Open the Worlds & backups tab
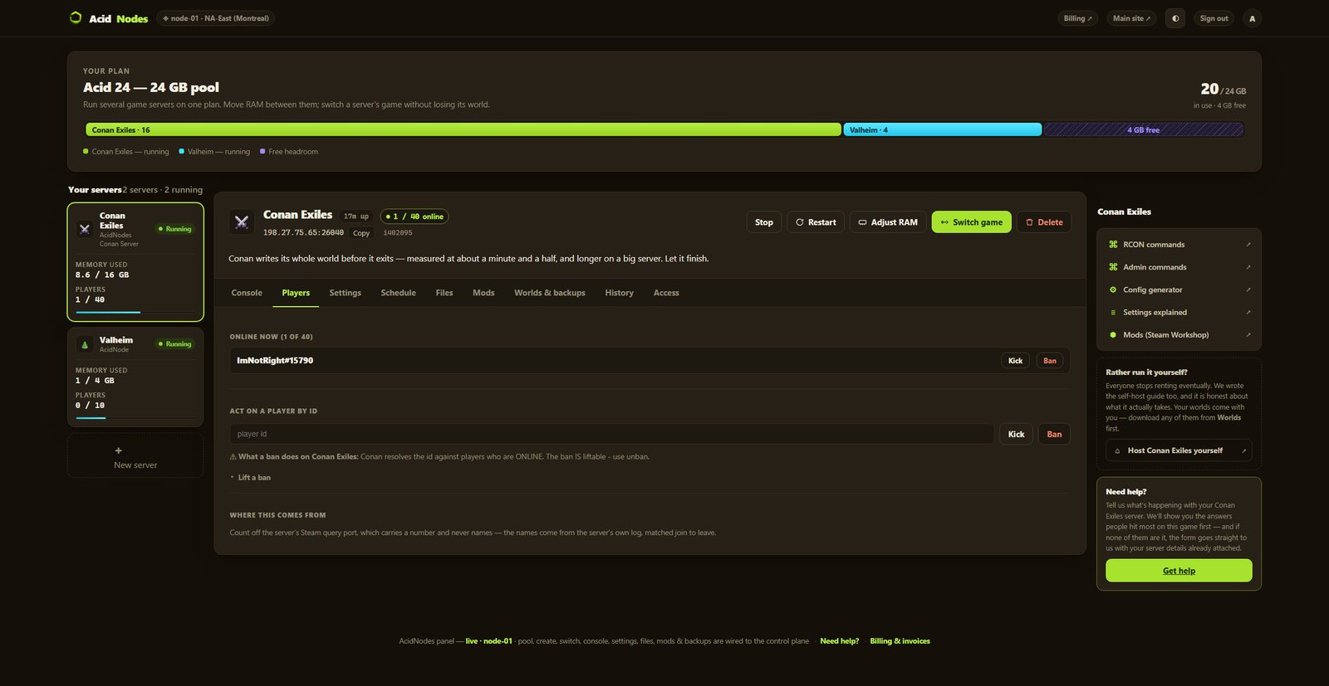 click(550, 293)
